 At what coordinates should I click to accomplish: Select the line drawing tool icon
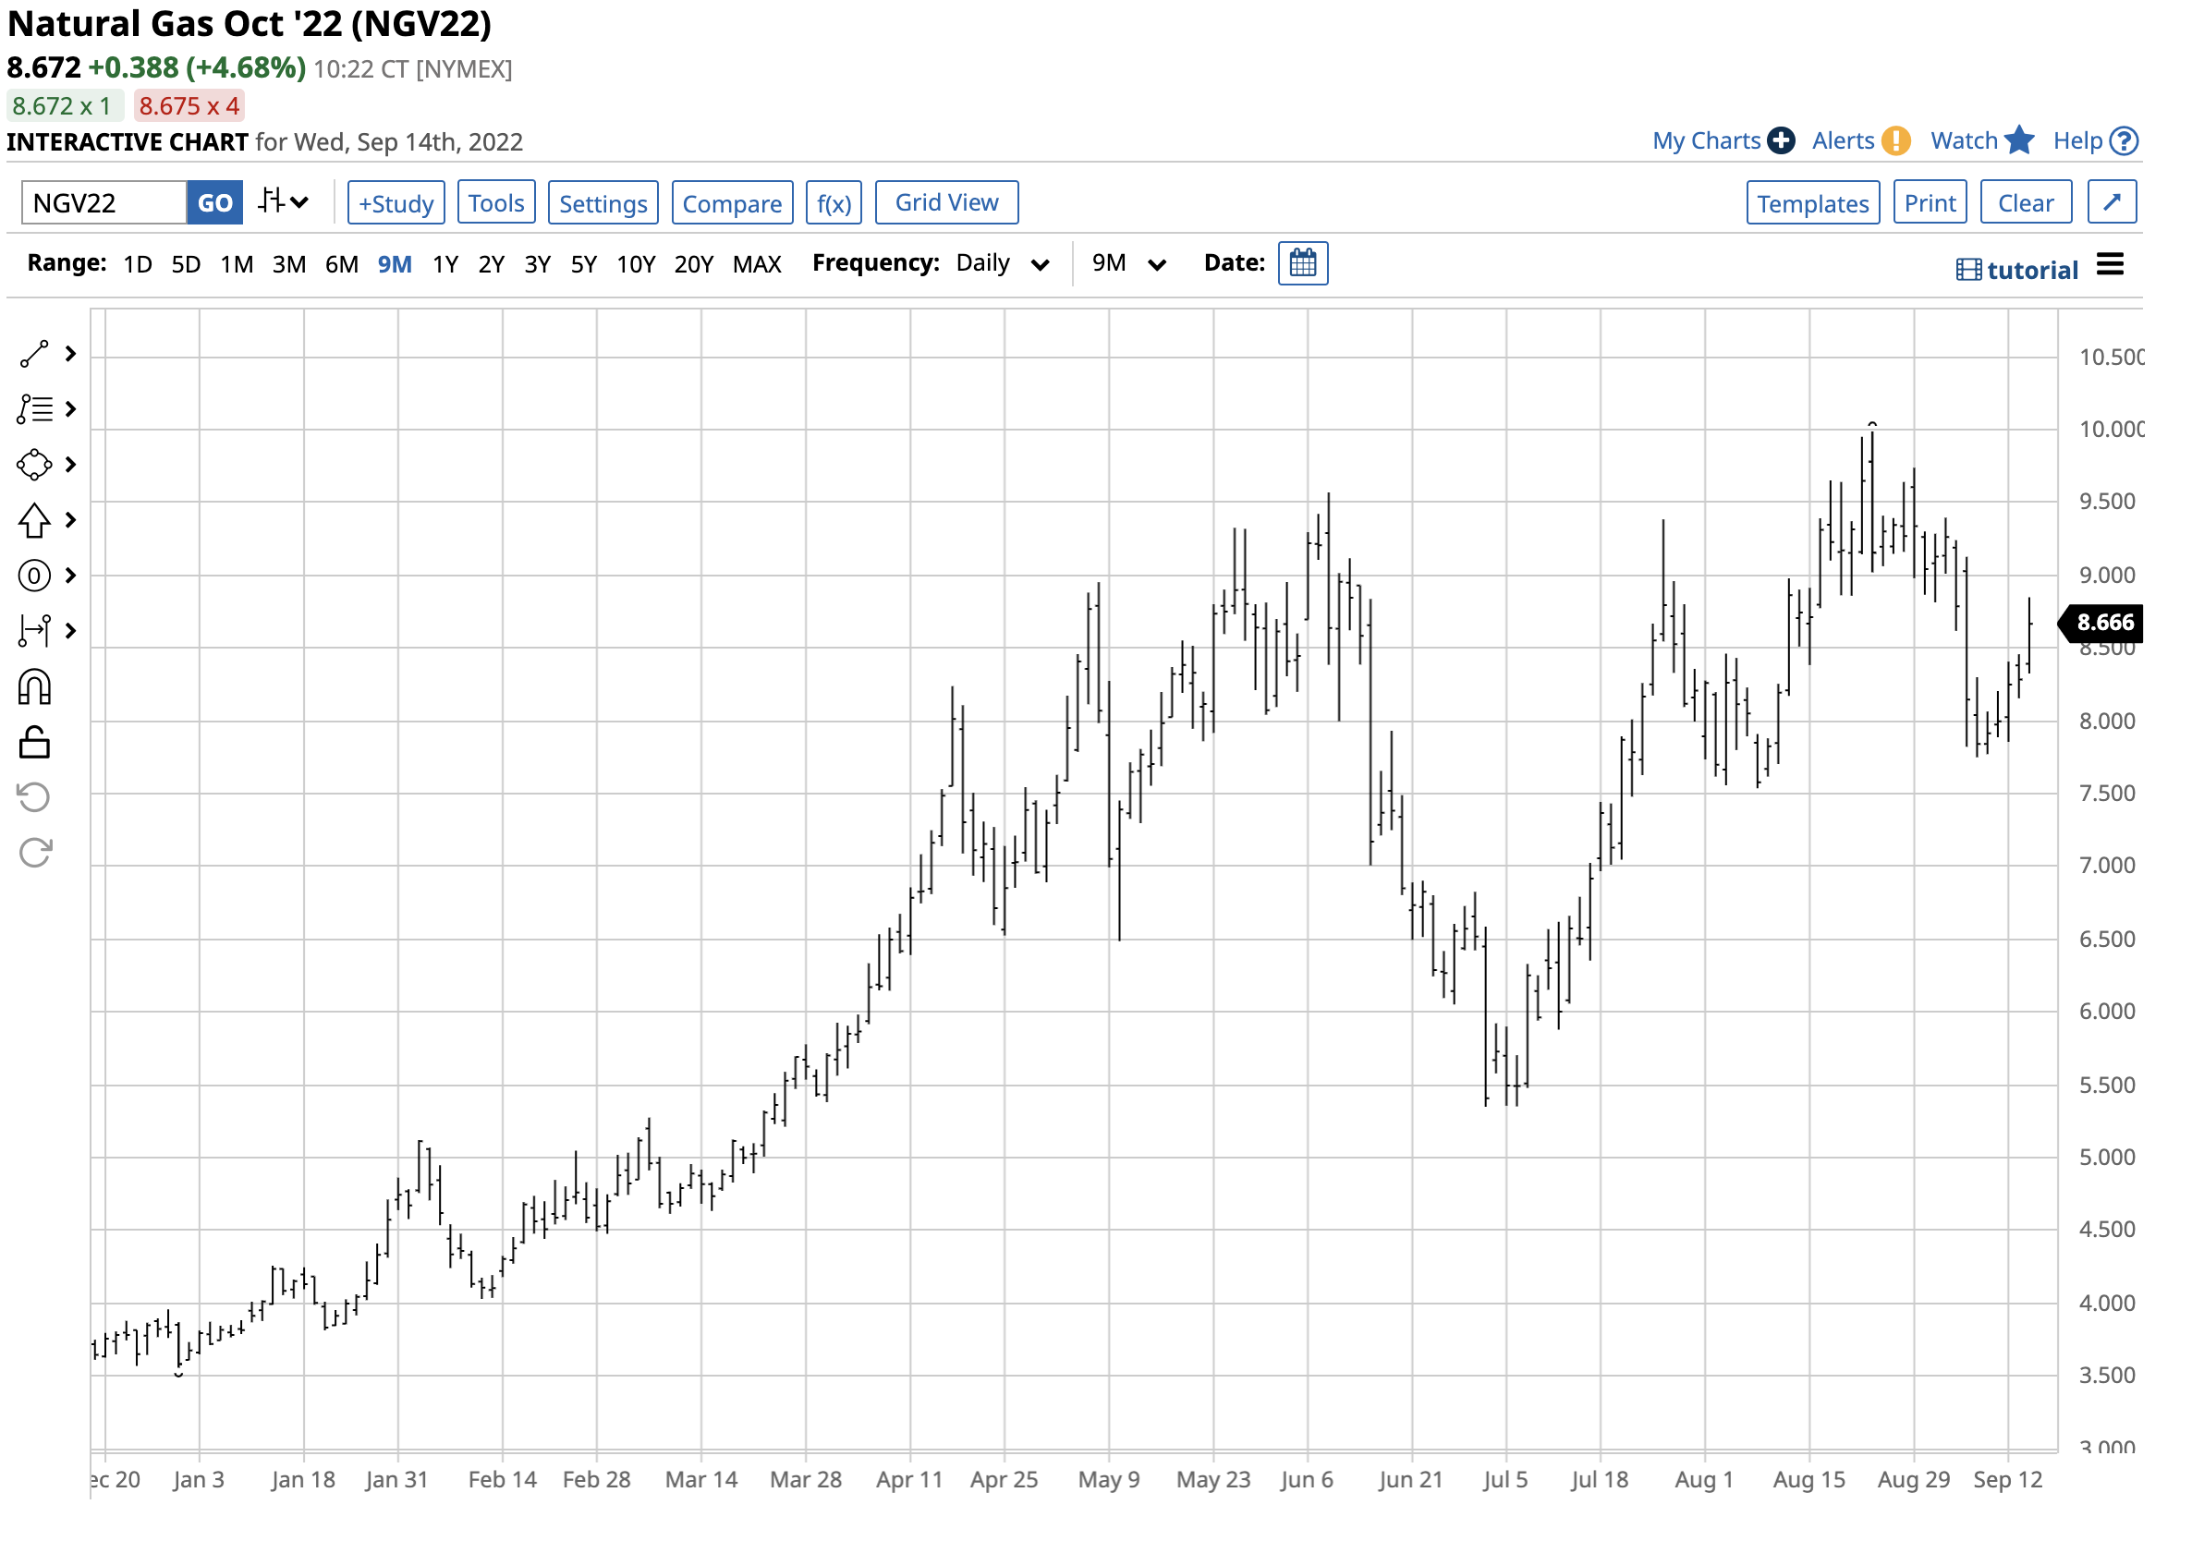point(34,355)
